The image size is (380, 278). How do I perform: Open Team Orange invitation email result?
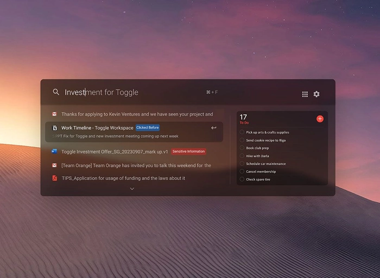(x=136, y=165)
